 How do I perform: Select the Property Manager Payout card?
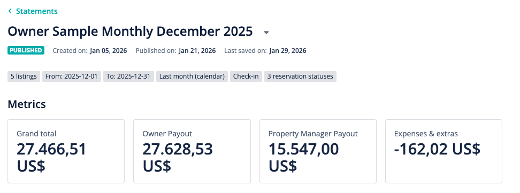318,151
